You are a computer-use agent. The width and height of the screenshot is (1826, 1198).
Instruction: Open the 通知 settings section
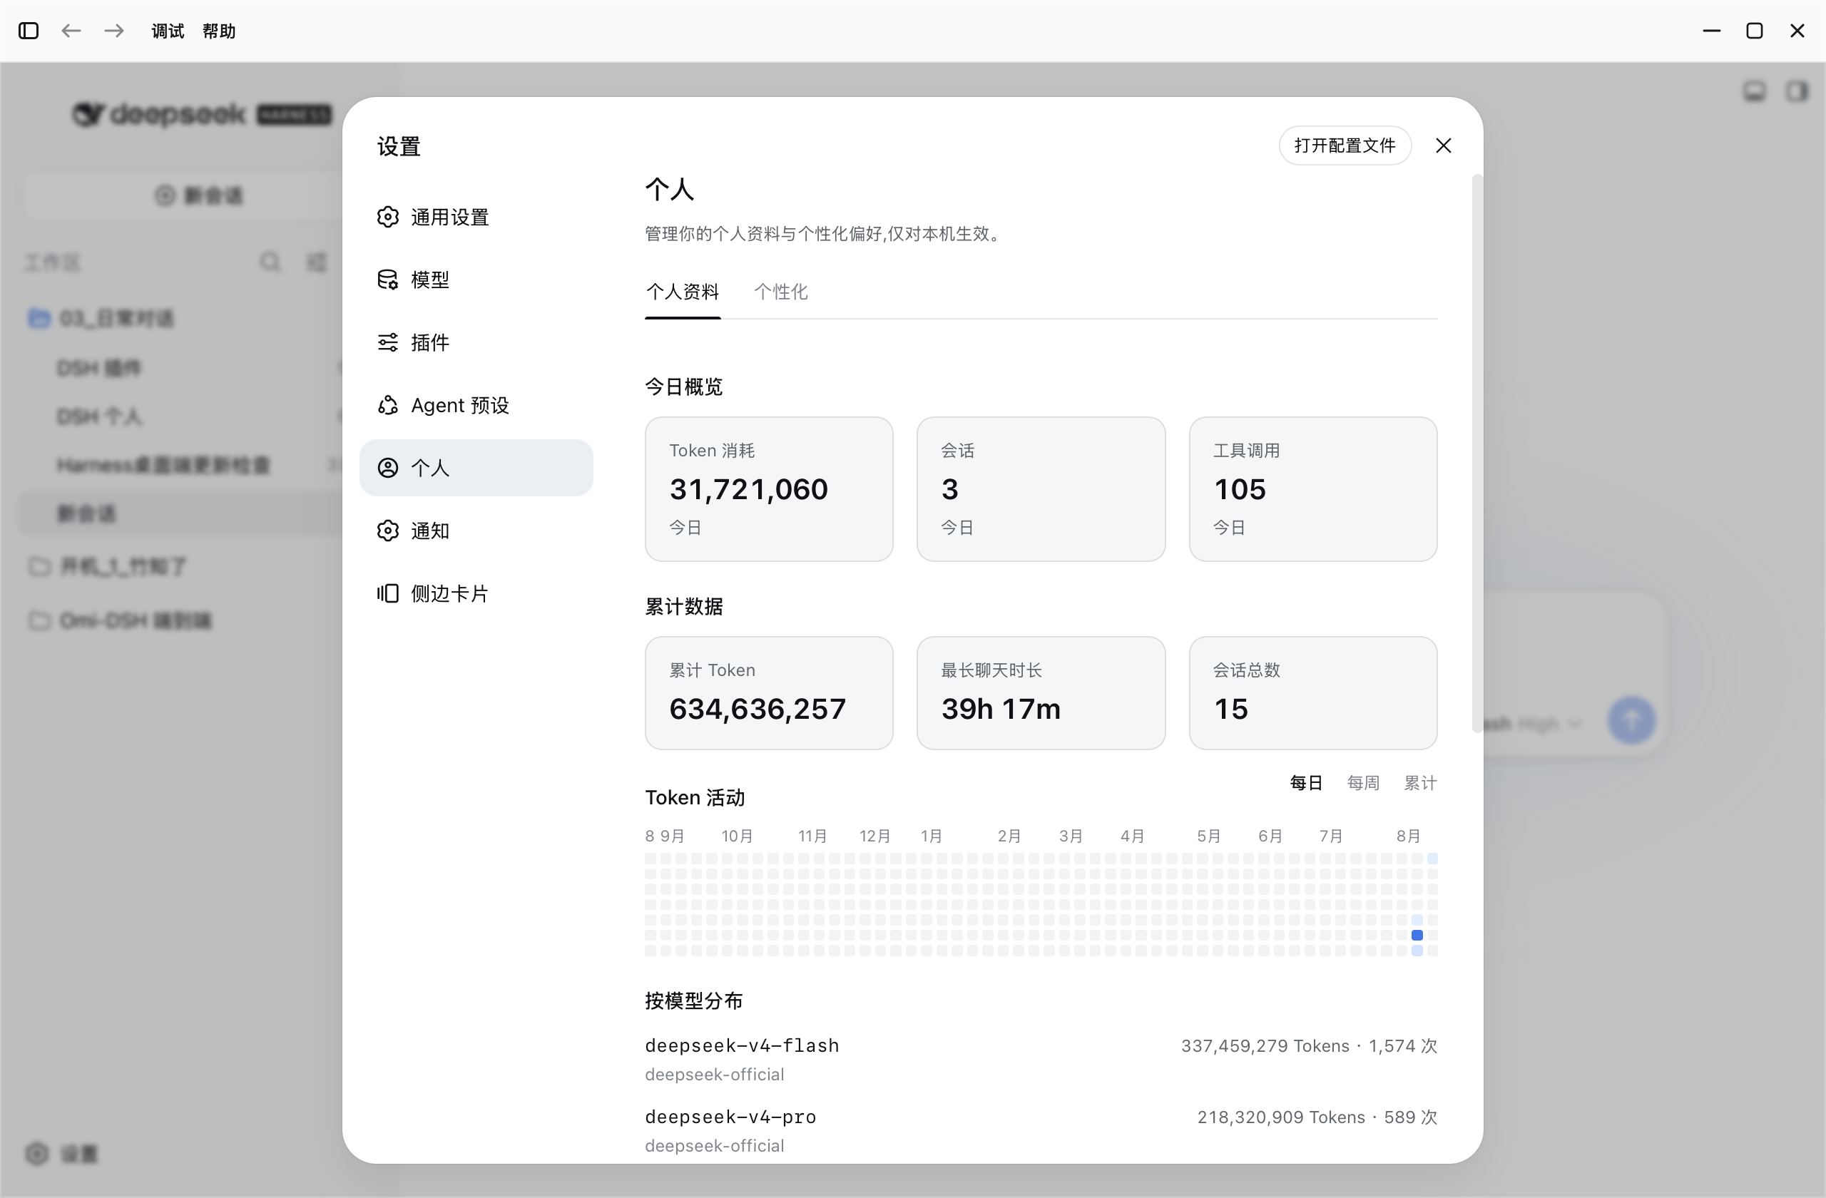coord(476,531)
